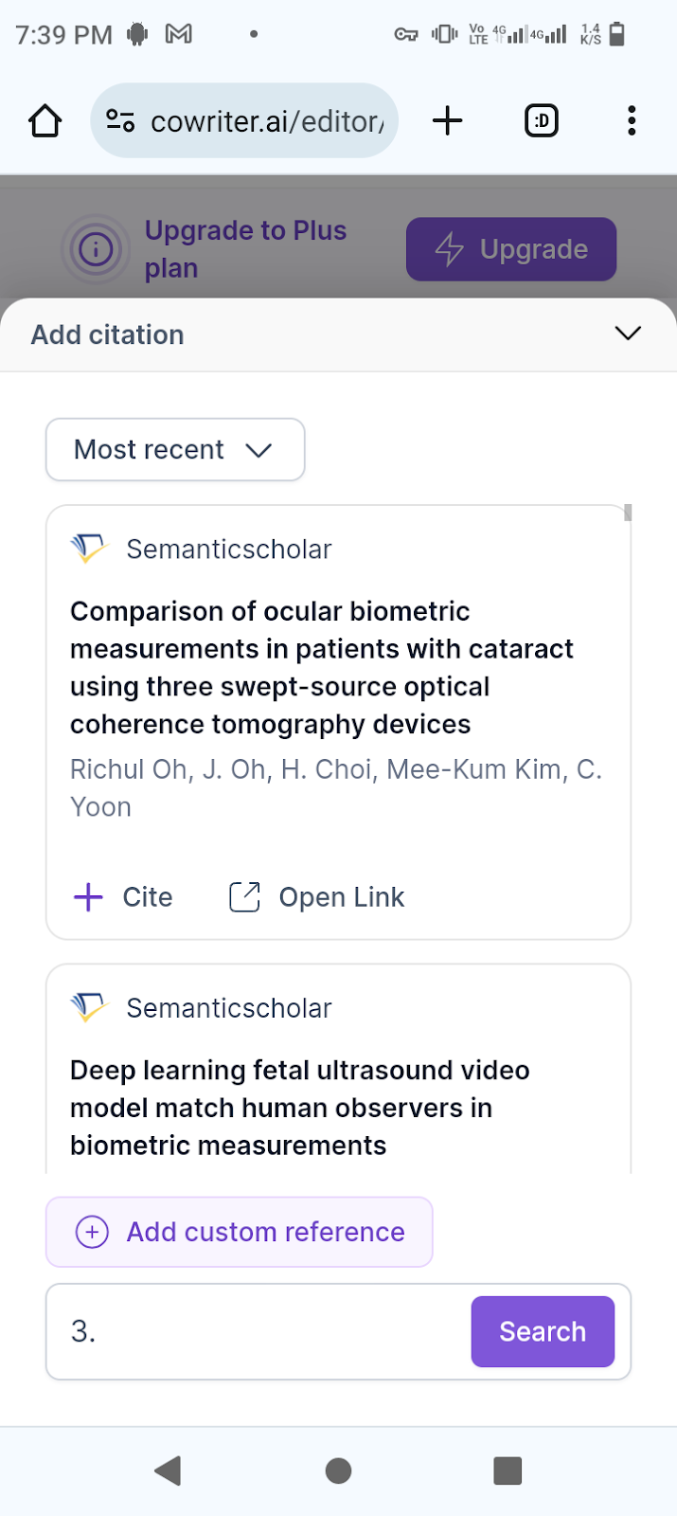Open Chrome three-dot overflow menu
677x1516 pixels.
tap(632, 121)
